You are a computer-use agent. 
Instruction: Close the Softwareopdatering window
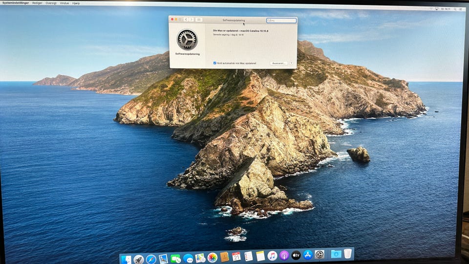point(172,19)
